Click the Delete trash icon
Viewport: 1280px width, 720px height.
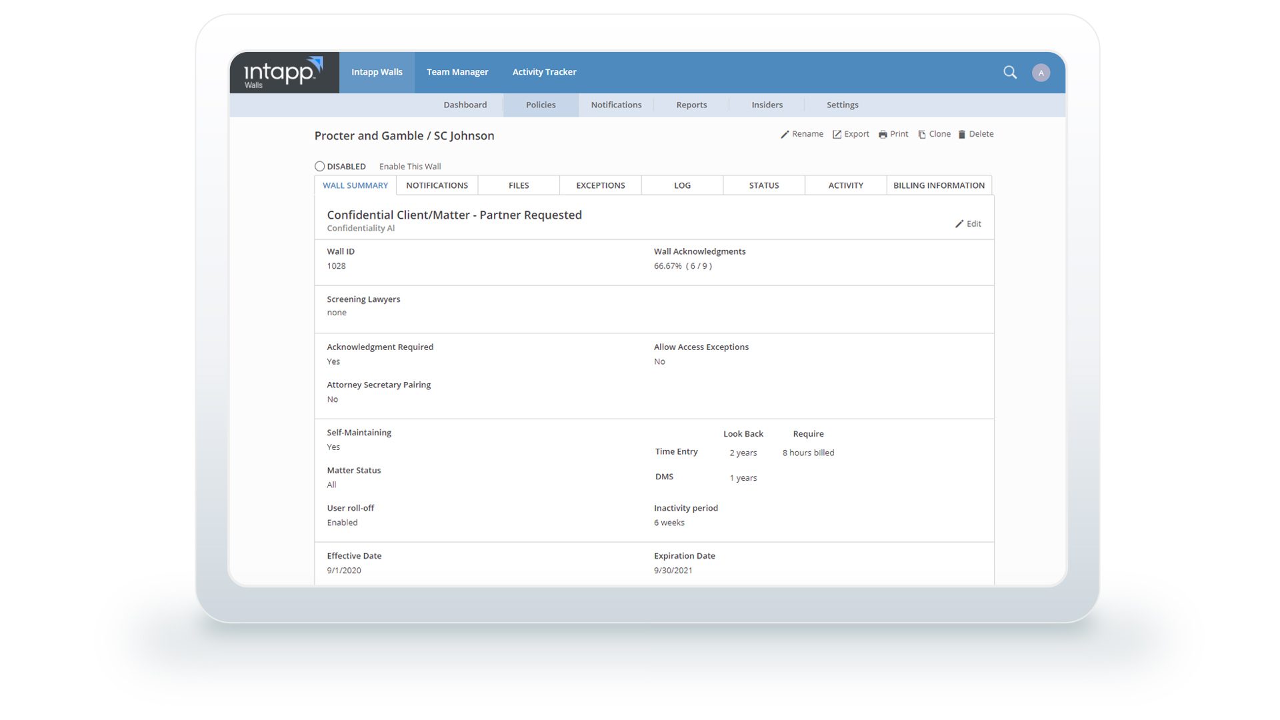(x=962, y=135)
